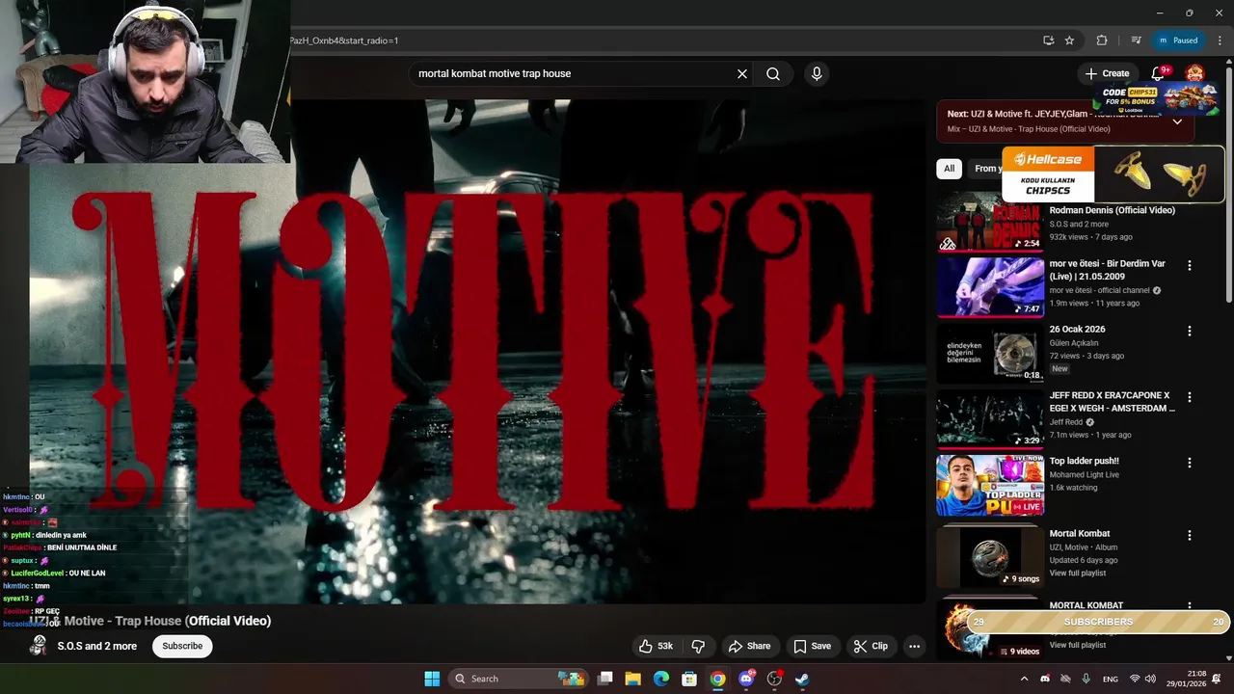
Task: Open Windows Start menu
Action: [x=432, y=679]
